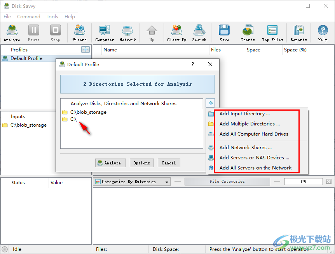The width and height of the screenshot is (335, 254).
Task: Click the Up toolbar icon
Action: (152, 33)
